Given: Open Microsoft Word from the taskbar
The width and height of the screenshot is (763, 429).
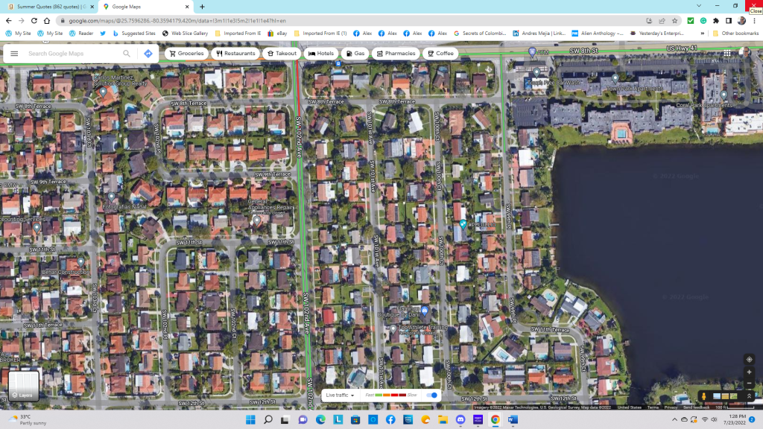Looking at the screenshot, I should coord(513,419).
